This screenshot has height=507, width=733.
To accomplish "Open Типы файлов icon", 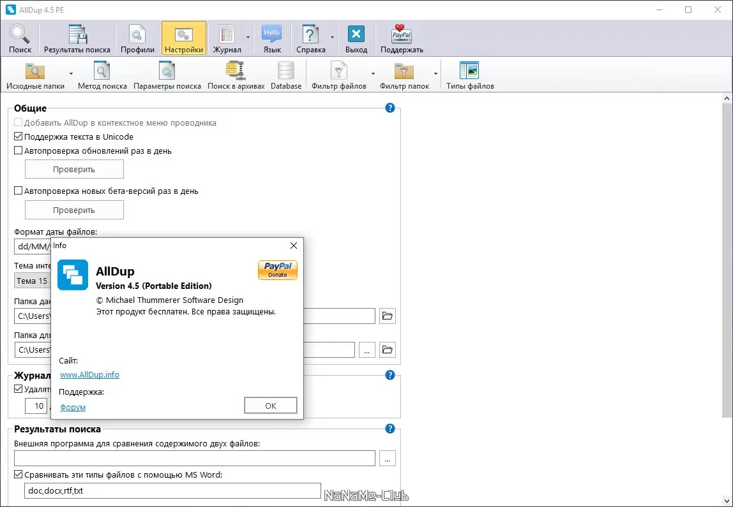I will coord(470,75).
